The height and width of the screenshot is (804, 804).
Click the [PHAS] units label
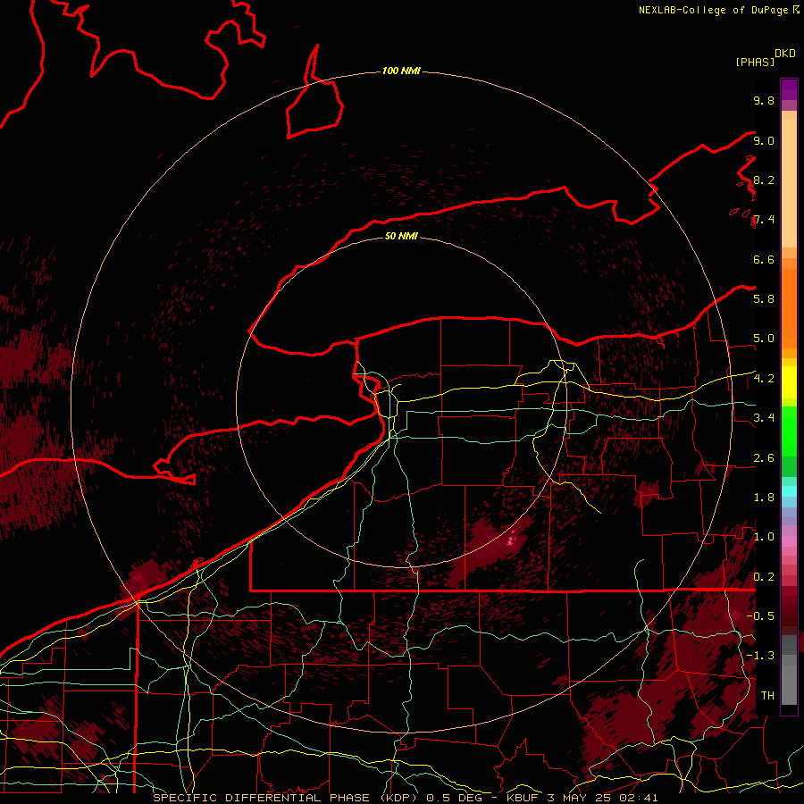755,63
